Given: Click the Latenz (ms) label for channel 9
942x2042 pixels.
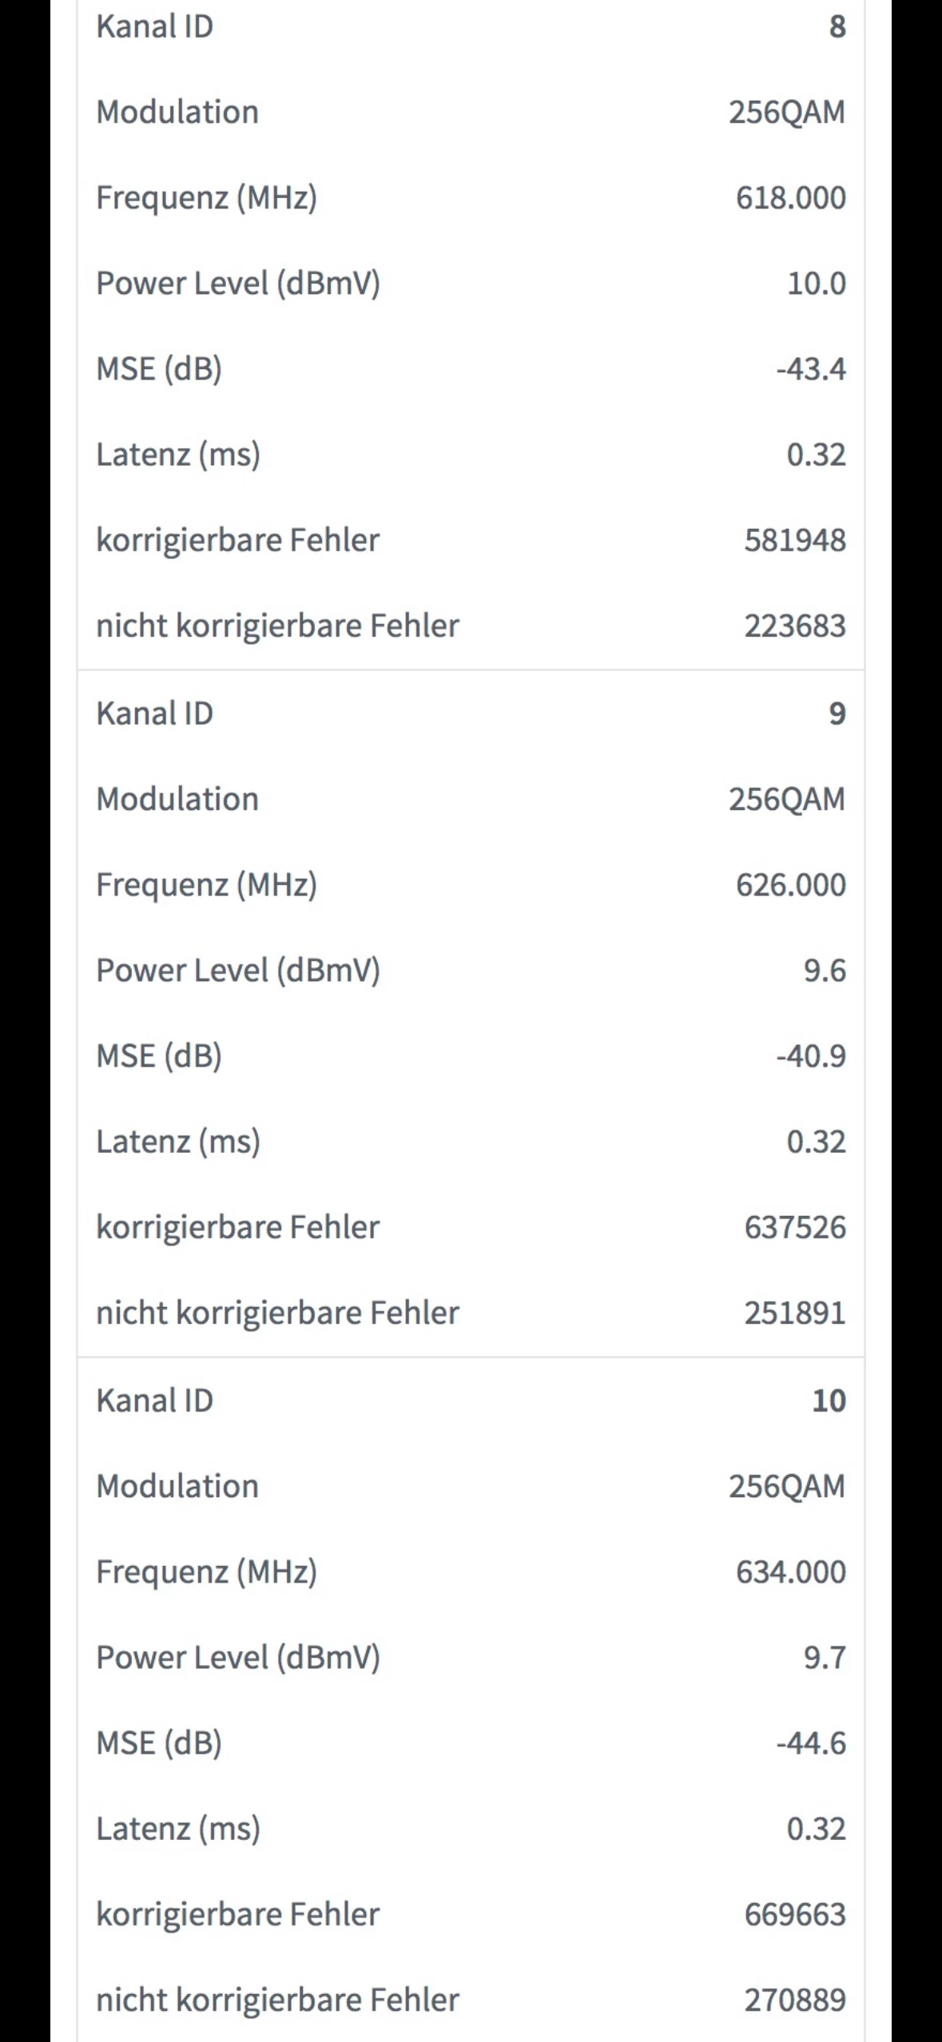Looking at the screenshot, I should 178,1141.
